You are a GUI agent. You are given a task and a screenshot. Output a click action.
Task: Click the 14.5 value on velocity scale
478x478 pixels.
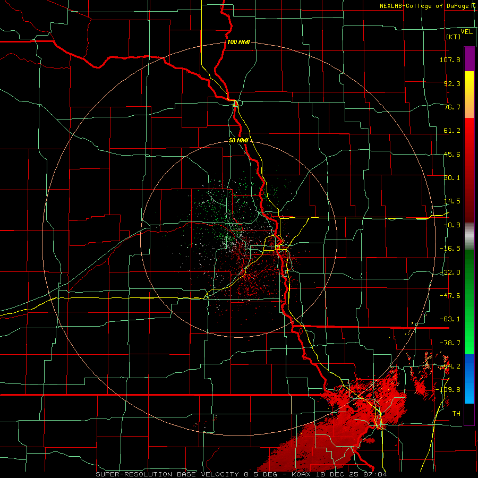(452, 201)
